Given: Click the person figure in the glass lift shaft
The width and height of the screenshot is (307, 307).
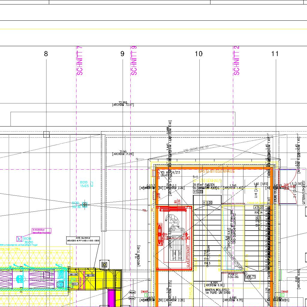Looking at the screenshot, I should pyautogui.click(x=173, y=221).
